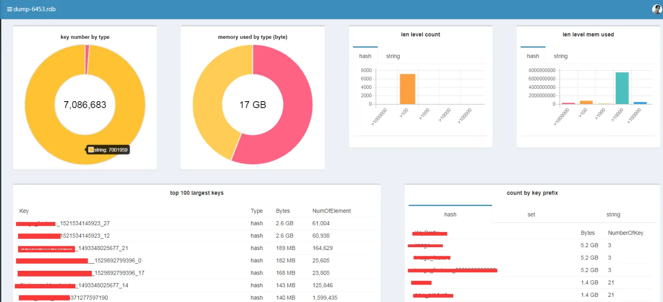Image resolution: width=663 pixels, height=302 pixels.
Task: Click the dump-6453.rdb title
Action: coord(35,9)
